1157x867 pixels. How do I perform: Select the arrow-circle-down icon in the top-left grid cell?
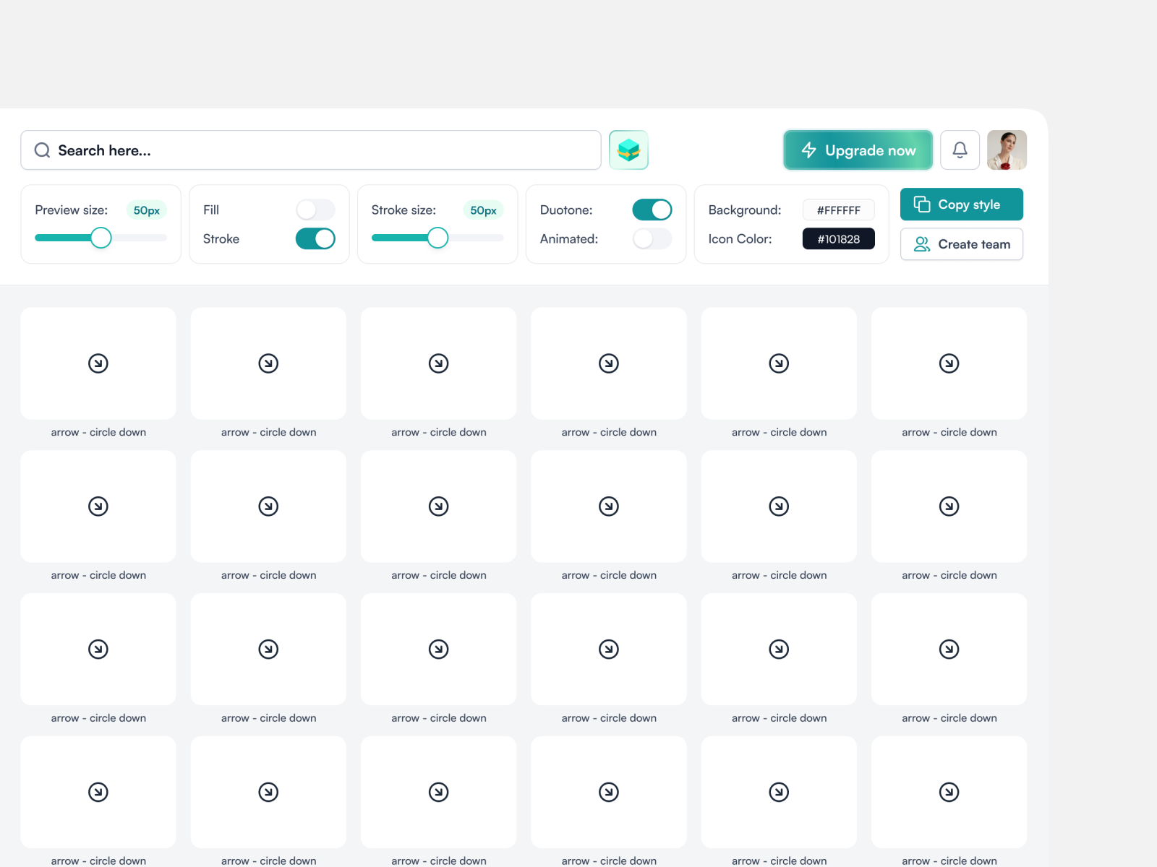98,363
